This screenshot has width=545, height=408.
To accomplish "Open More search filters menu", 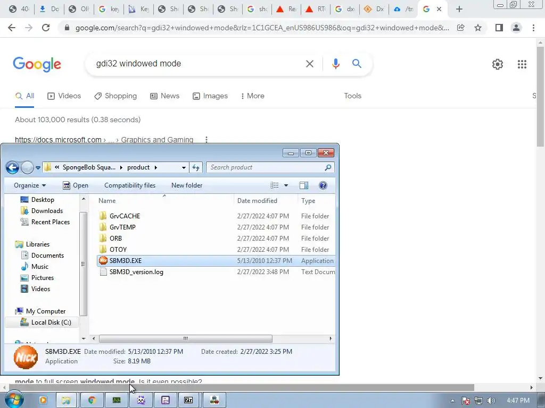I will tap(253, 96).
